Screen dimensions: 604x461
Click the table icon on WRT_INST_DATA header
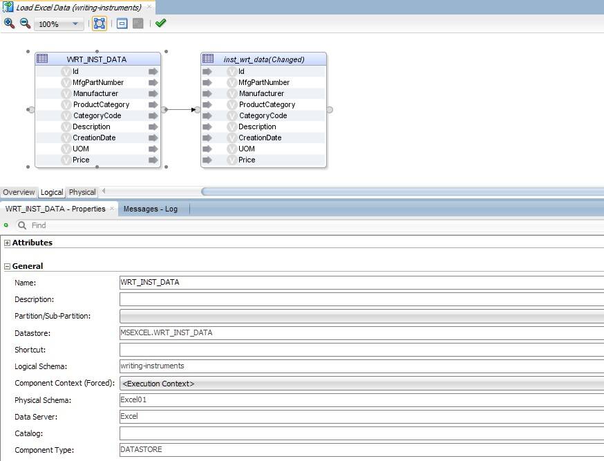(x=44, y=59)
